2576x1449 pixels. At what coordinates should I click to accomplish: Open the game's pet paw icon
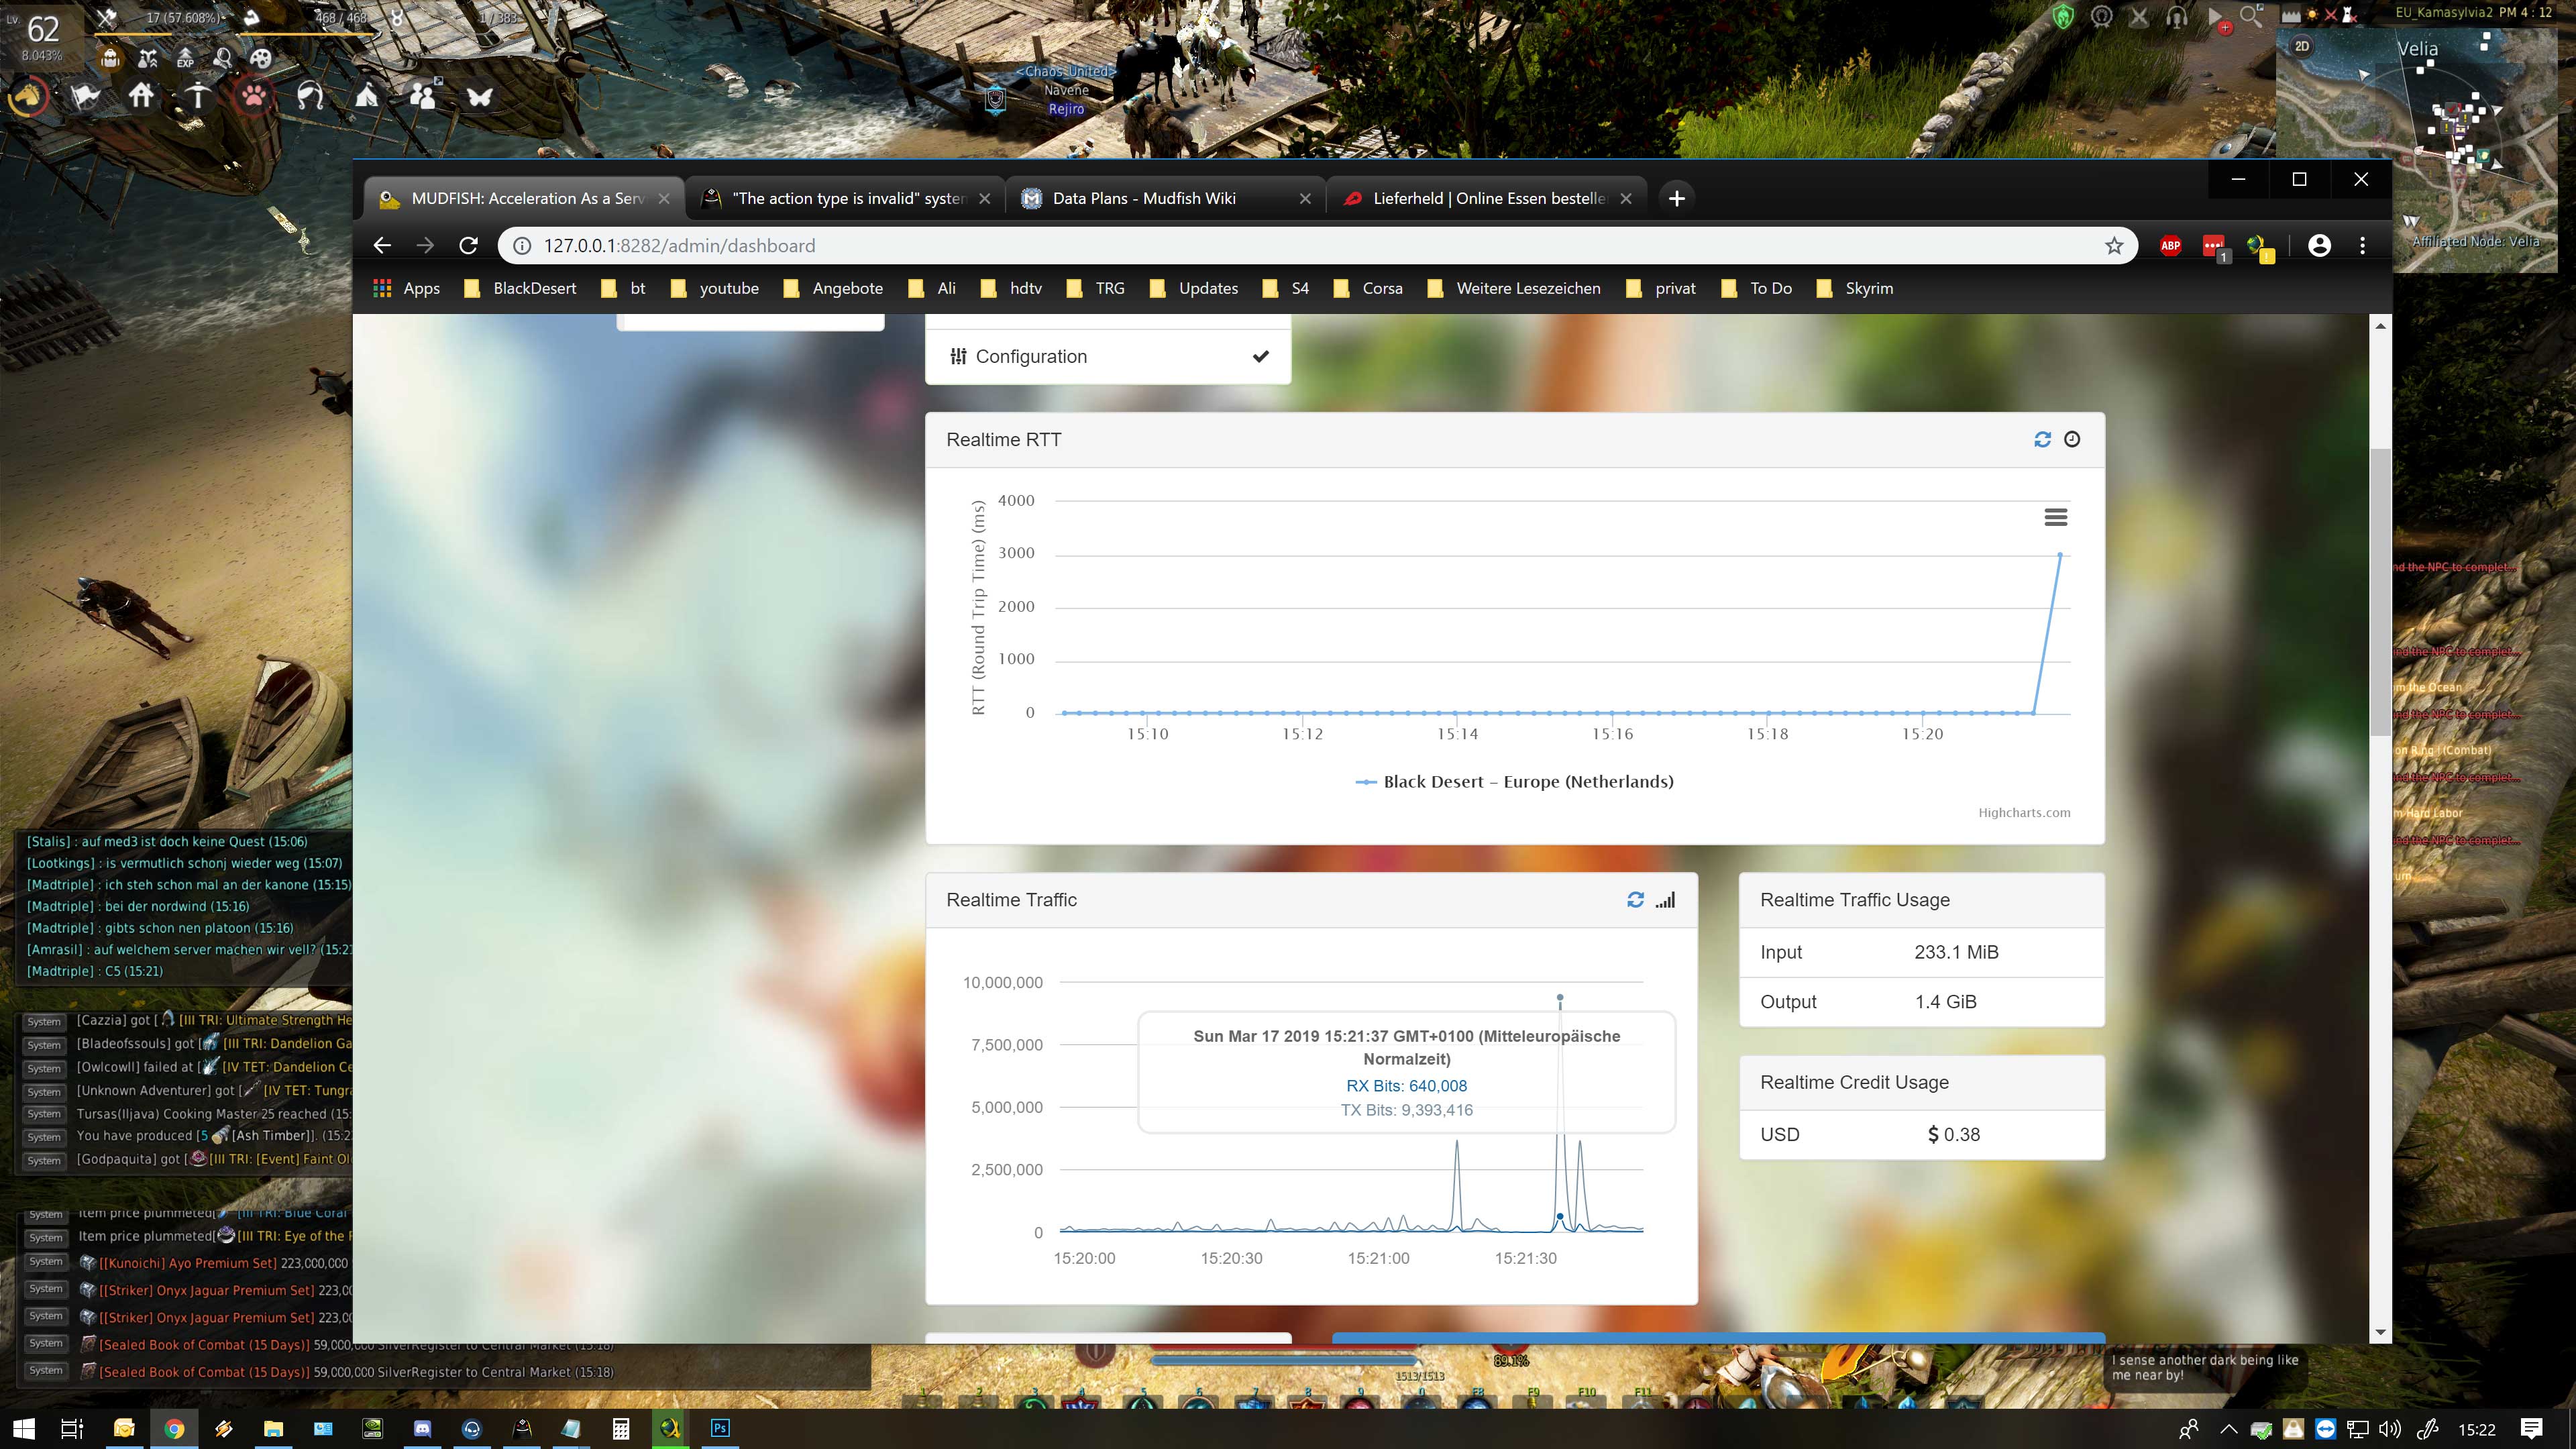[254, 96]
